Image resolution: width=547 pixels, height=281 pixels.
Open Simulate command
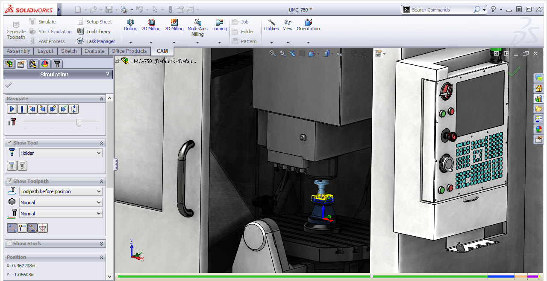click(42, 22)
